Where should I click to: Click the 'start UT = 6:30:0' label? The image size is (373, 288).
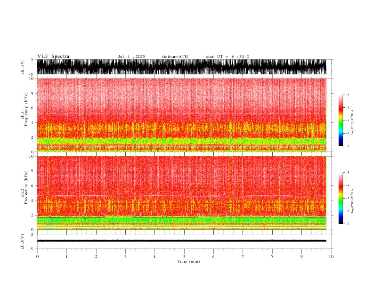[x=227, y=56]
